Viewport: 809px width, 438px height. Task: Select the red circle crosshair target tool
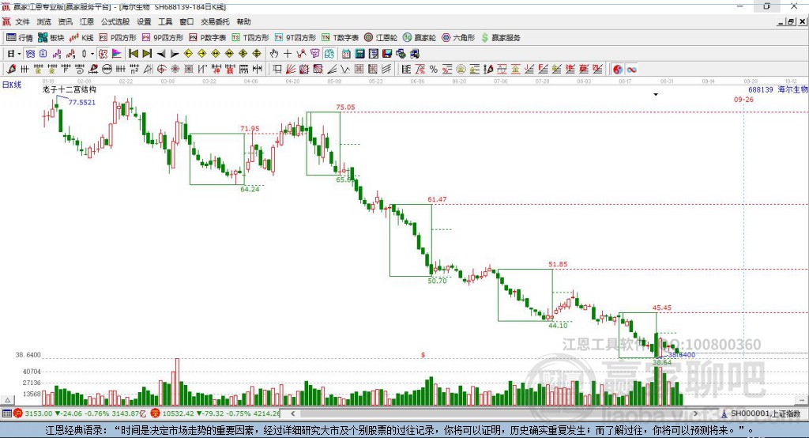pos(161,70)
